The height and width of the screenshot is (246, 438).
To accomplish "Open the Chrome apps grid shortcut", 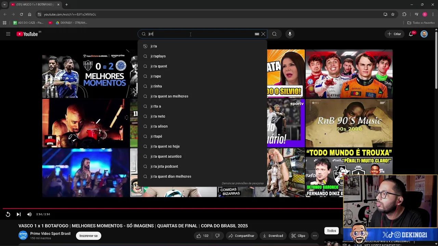I will [4, 23].
